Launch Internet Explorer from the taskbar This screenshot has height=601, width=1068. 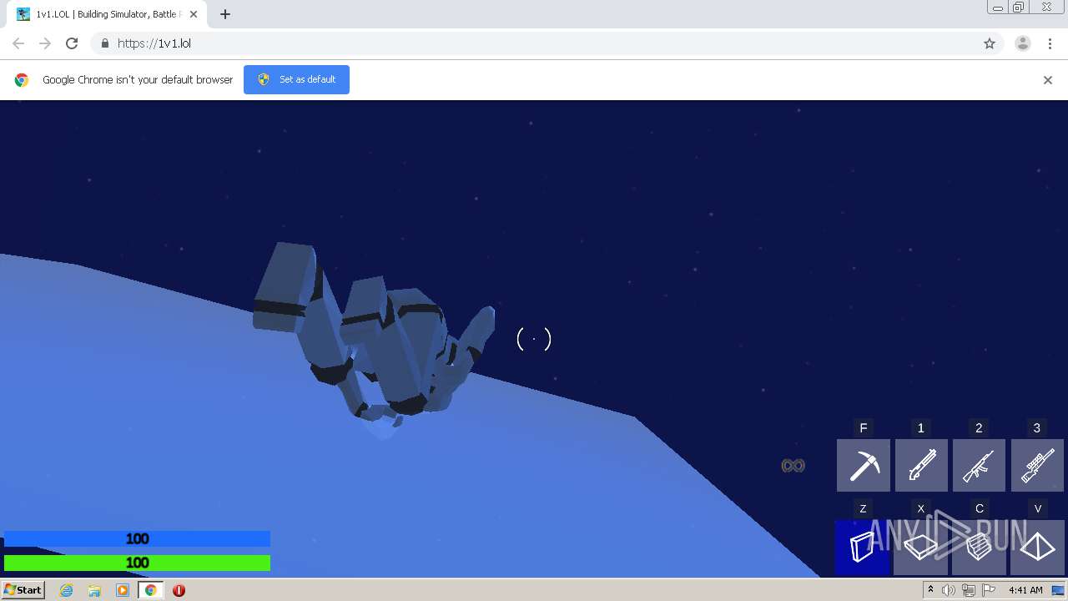pyautogui.click(x=67, y=590)
